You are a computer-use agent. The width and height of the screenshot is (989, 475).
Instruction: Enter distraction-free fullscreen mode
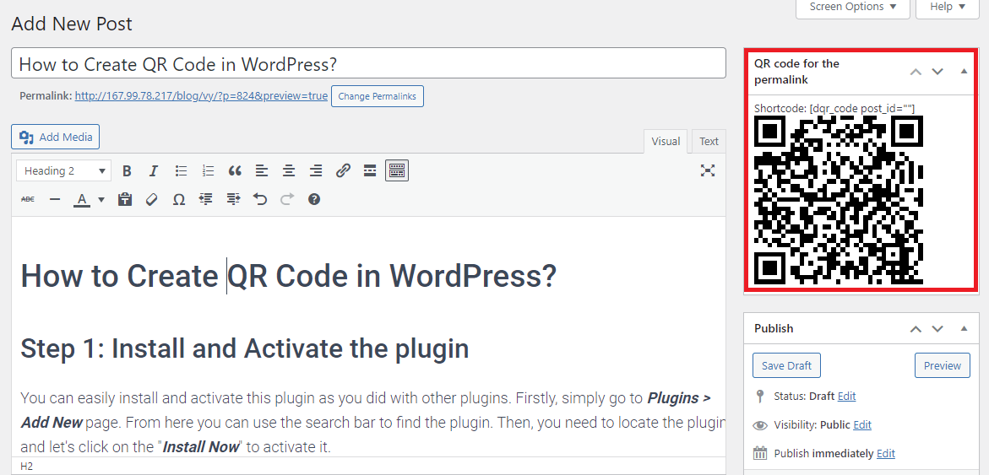pos(708,170)
